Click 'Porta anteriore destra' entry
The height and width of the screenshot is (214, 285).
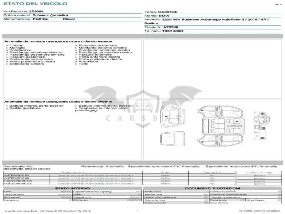tap(99, 57)
